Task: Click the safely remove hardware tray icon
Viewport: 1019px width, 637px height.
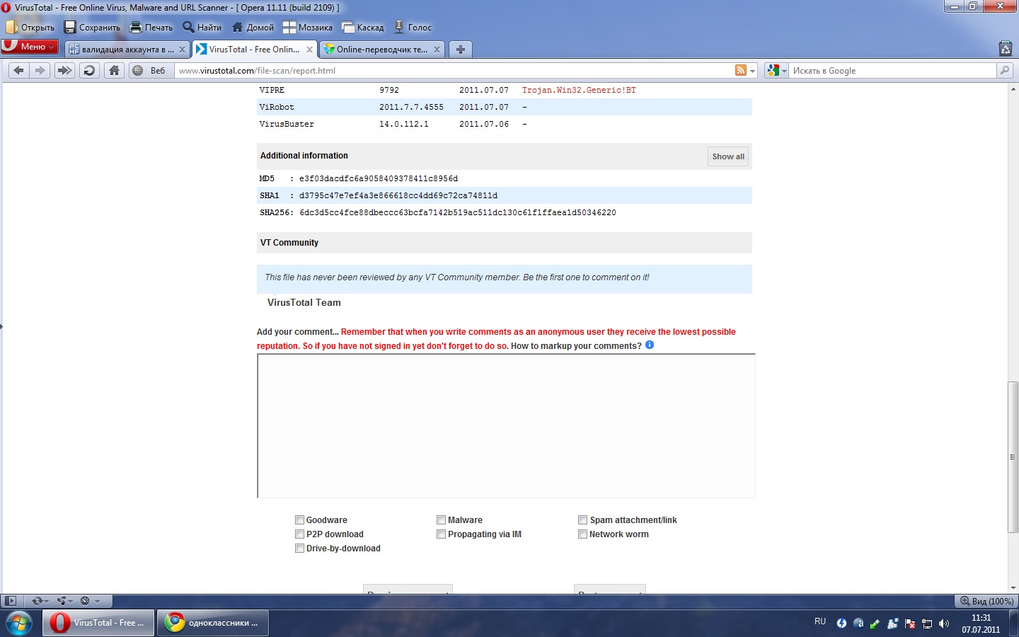Action: 875,624
